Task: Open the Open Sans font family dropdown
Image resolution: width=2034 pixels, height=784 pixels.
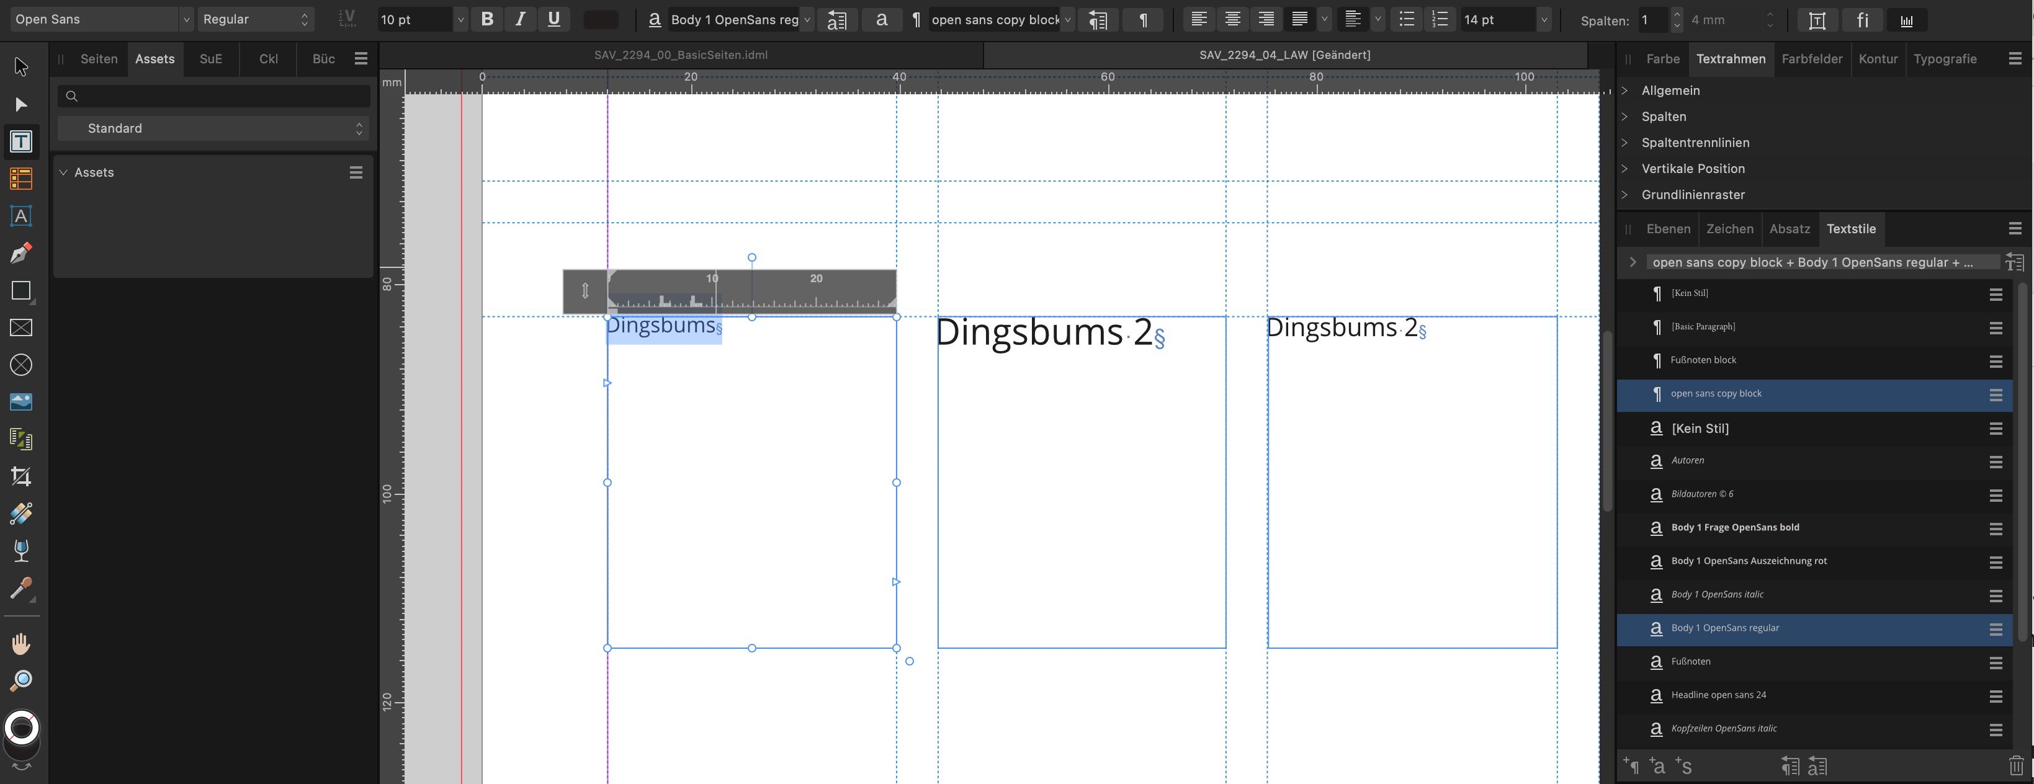Action: click(186, 19)
